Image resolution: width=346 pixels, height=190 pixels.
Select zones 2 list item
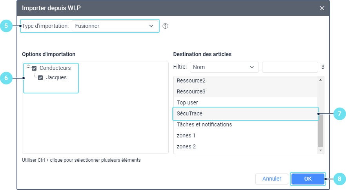pyautogui.click(x=186, y=146)
